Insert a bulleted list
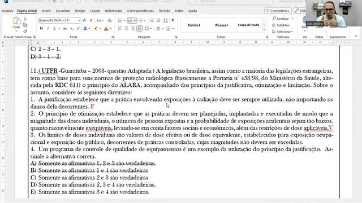Screen dimensions: 362x203 [x=119, y=20]
